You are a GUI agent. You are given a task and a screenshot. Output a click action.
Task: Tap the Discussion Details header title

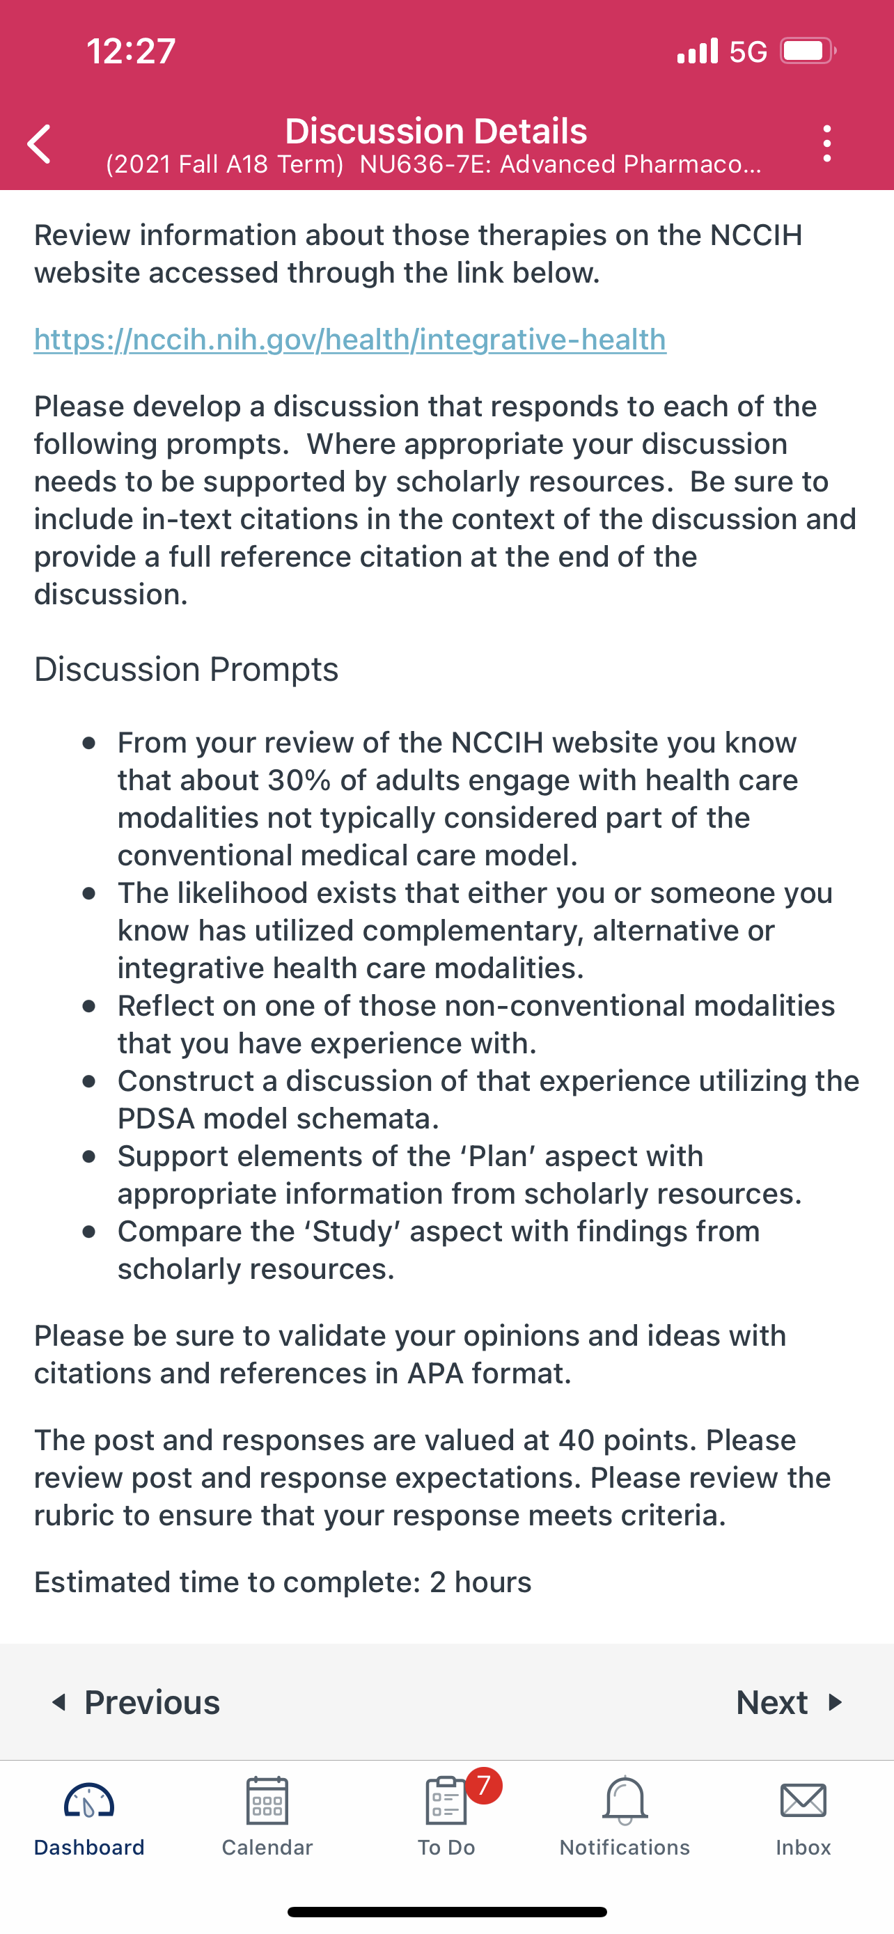coord(436,131)
